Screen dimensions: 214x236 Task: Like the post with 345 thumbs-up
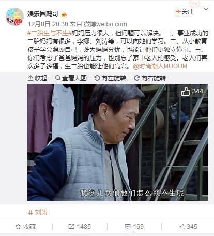(x=189, y=227)
